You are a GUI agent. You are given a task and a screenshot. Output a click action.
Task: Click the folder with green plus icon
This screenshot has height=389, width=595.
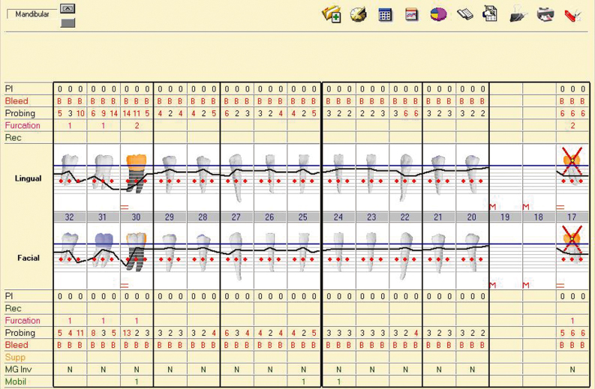(331, 14)
